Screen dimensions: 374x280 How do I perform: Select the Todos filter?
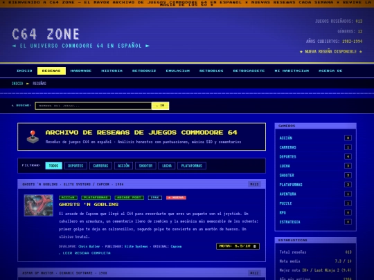click(x=53, y=166)
